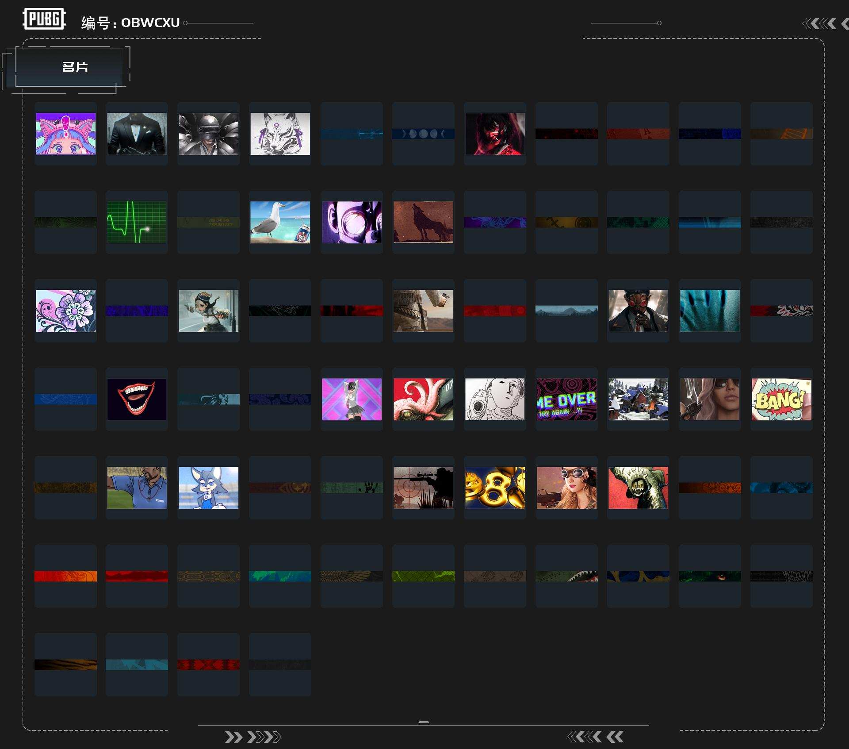Select the blue polo security man nameplate
The height and width of the screenshot is (749, 849).
point(137,488)
